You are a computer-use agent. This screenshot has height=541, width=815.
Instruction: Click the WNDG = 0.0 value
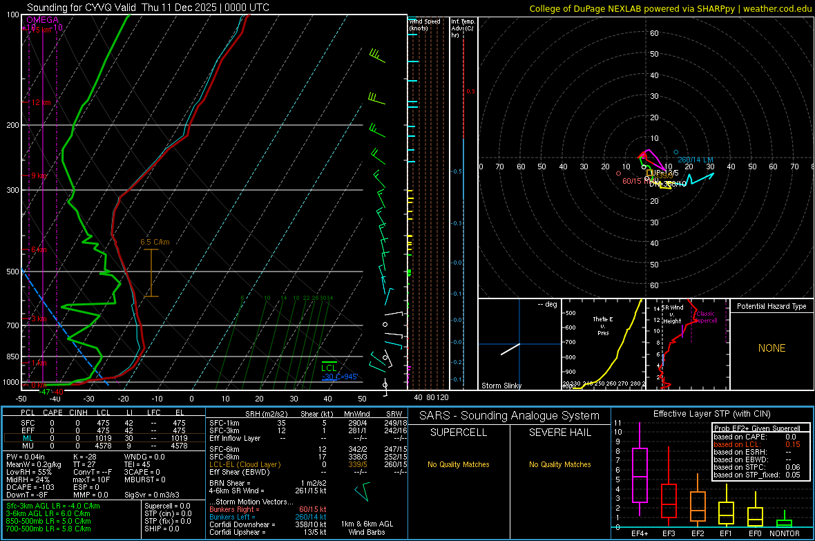[144, 457]
